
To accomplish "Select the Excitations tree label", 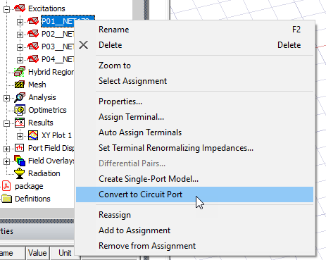I will [x=46, y=8].
